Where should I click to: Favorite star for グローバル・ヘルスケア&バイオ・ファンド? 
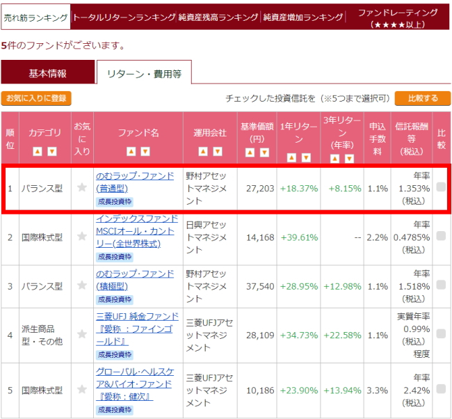82,389
